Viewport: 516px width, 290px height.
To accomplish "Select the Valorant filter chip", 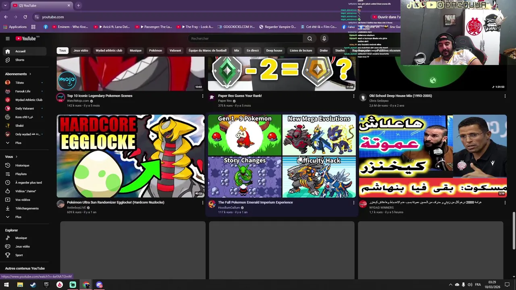I will pyautogui.click(x=175, y=51).
